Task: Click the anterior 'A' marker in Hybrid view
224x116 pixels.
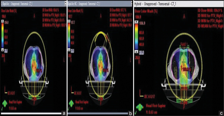Action: coord(184,17)
